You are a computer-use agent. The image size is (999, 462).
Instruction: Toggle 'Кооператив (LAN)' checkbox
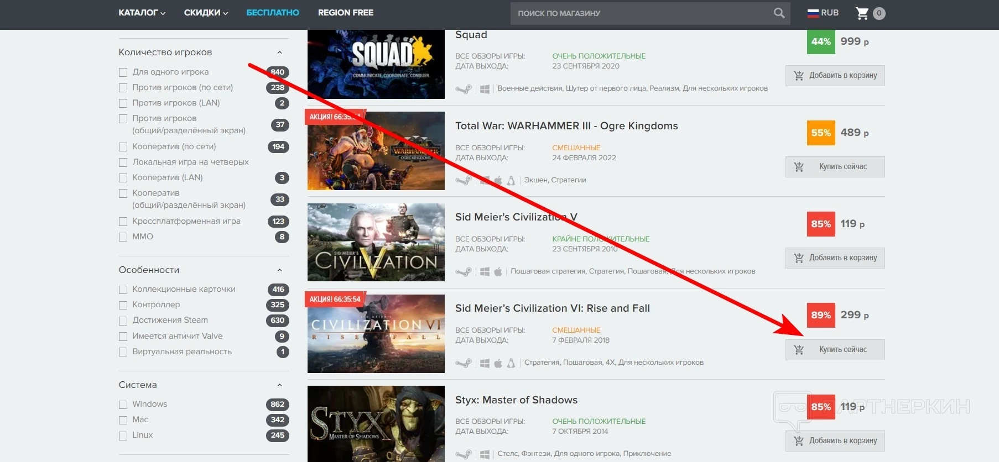click(x=123, y=178)
